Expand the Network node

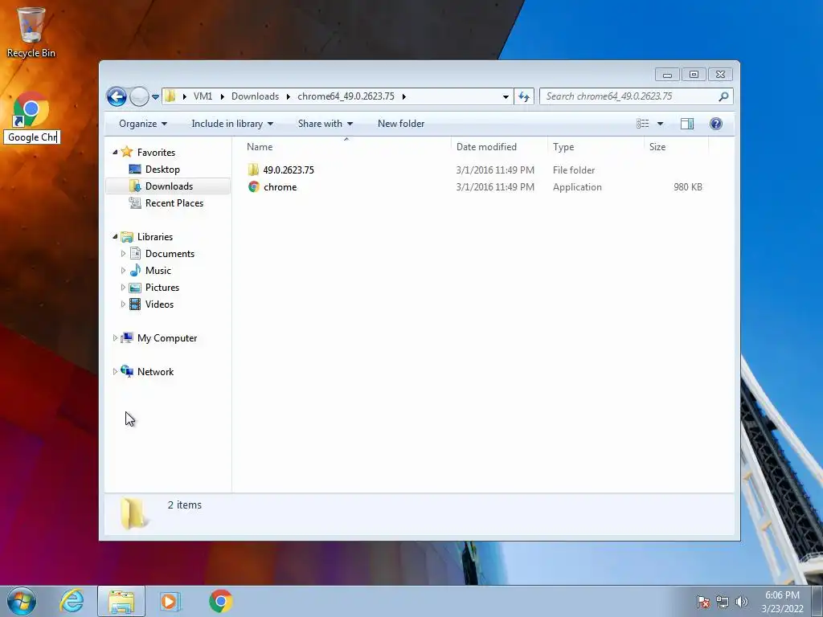pos(115,372)
